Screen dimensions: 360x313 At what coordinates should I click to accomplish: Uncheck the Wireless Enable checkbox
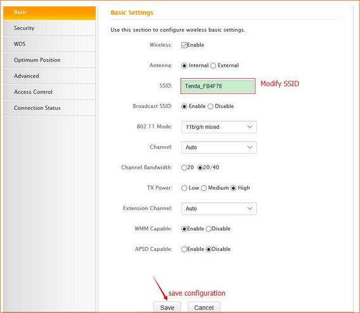pos(184,45)
